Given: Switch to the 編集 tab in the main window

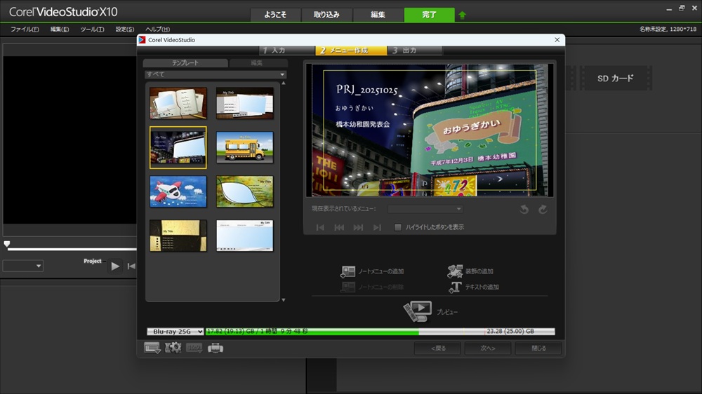Looking at the screenshot, I should pyautogui.click(x=378, y=15).
